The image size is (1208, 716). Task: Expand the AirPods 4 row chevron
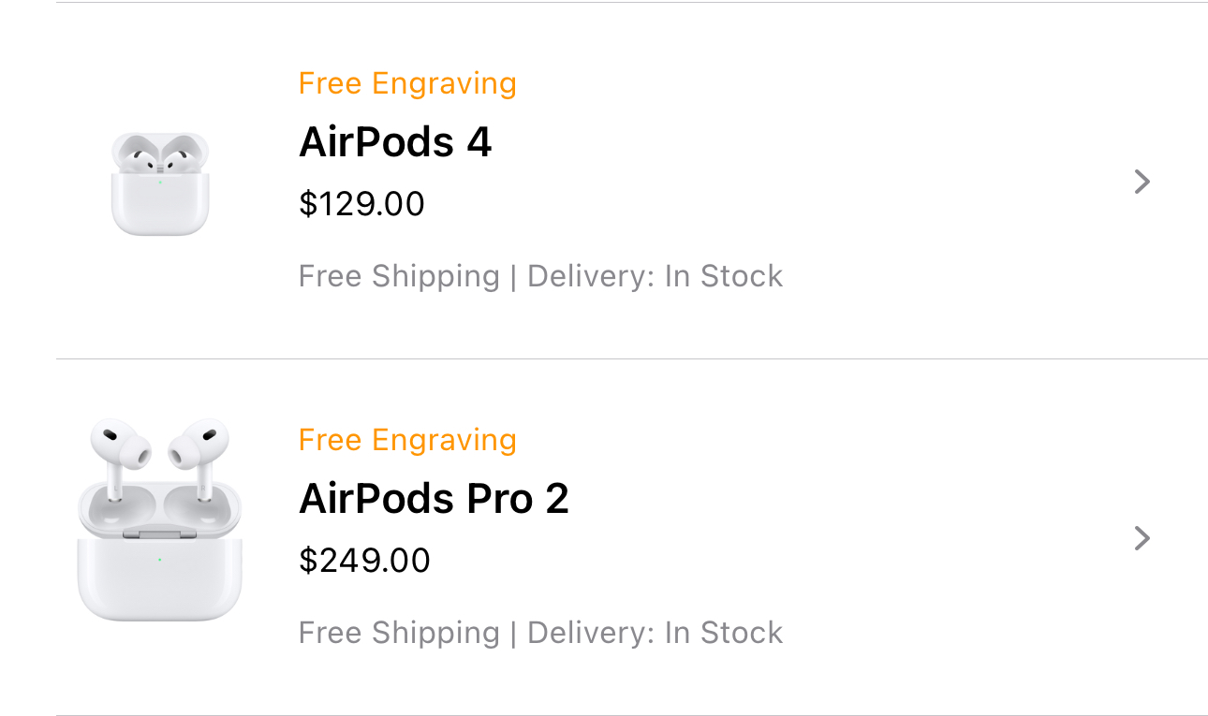(1141, 182)
